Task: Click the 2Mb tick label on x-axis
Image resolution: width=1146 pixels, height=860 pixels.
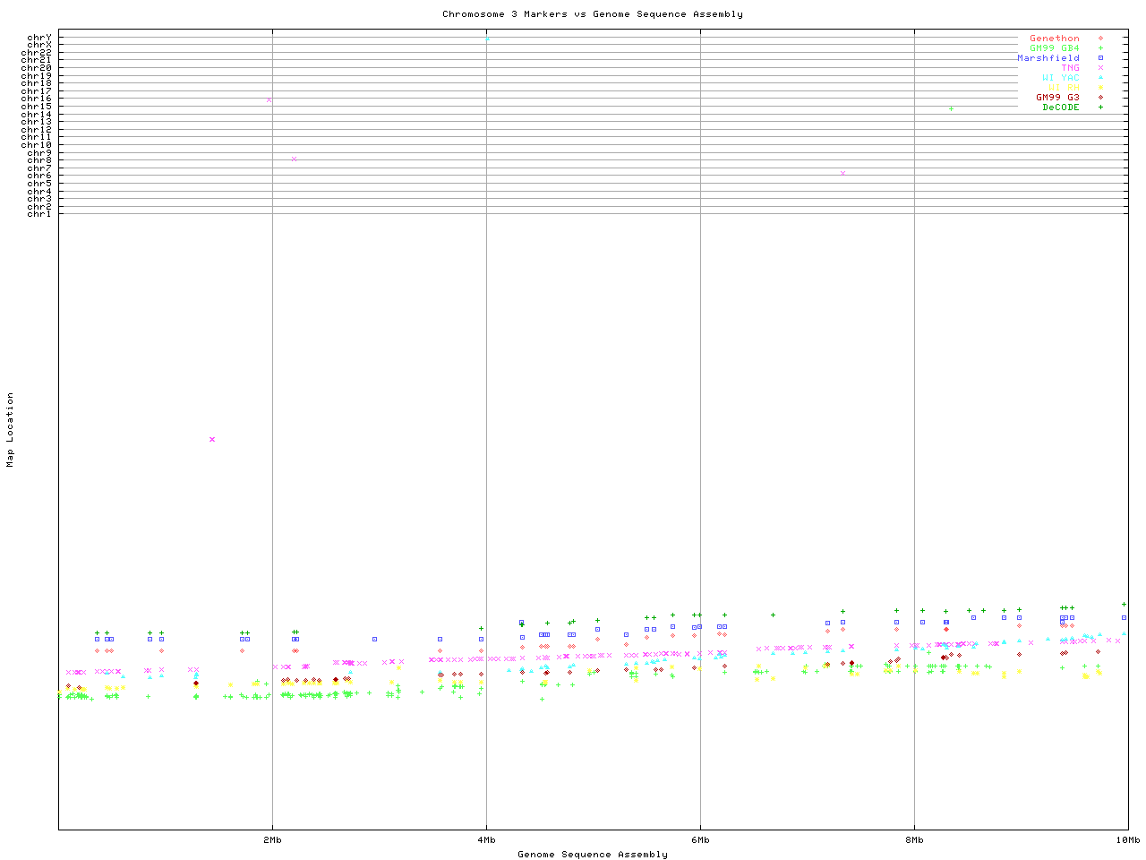Action: pos(272,840)
